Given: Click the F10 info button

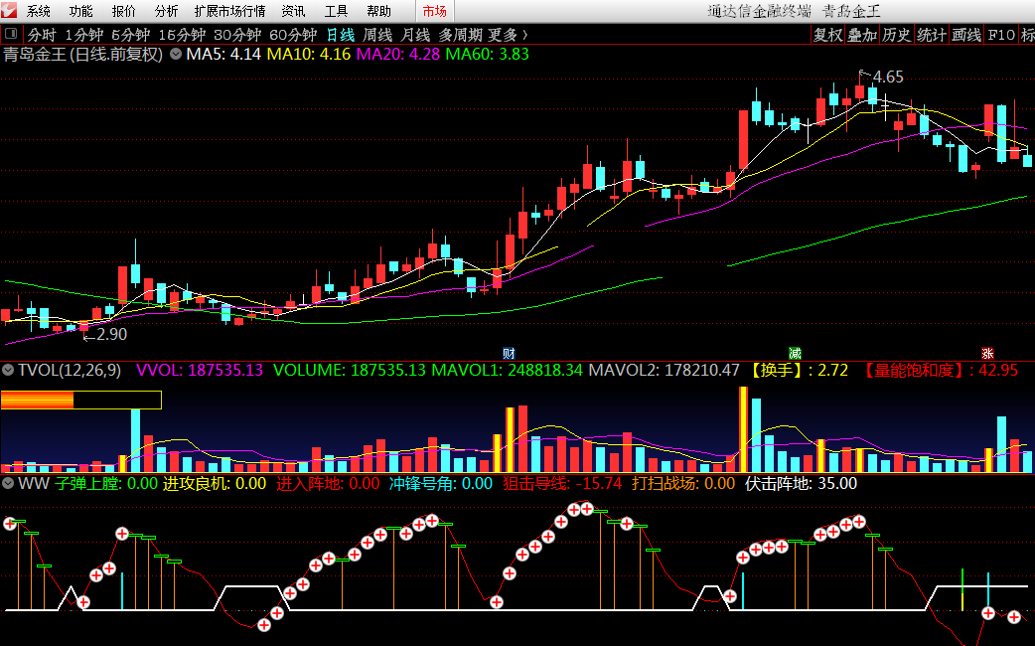Looking at the screenshot, I should pos(1000,35).
